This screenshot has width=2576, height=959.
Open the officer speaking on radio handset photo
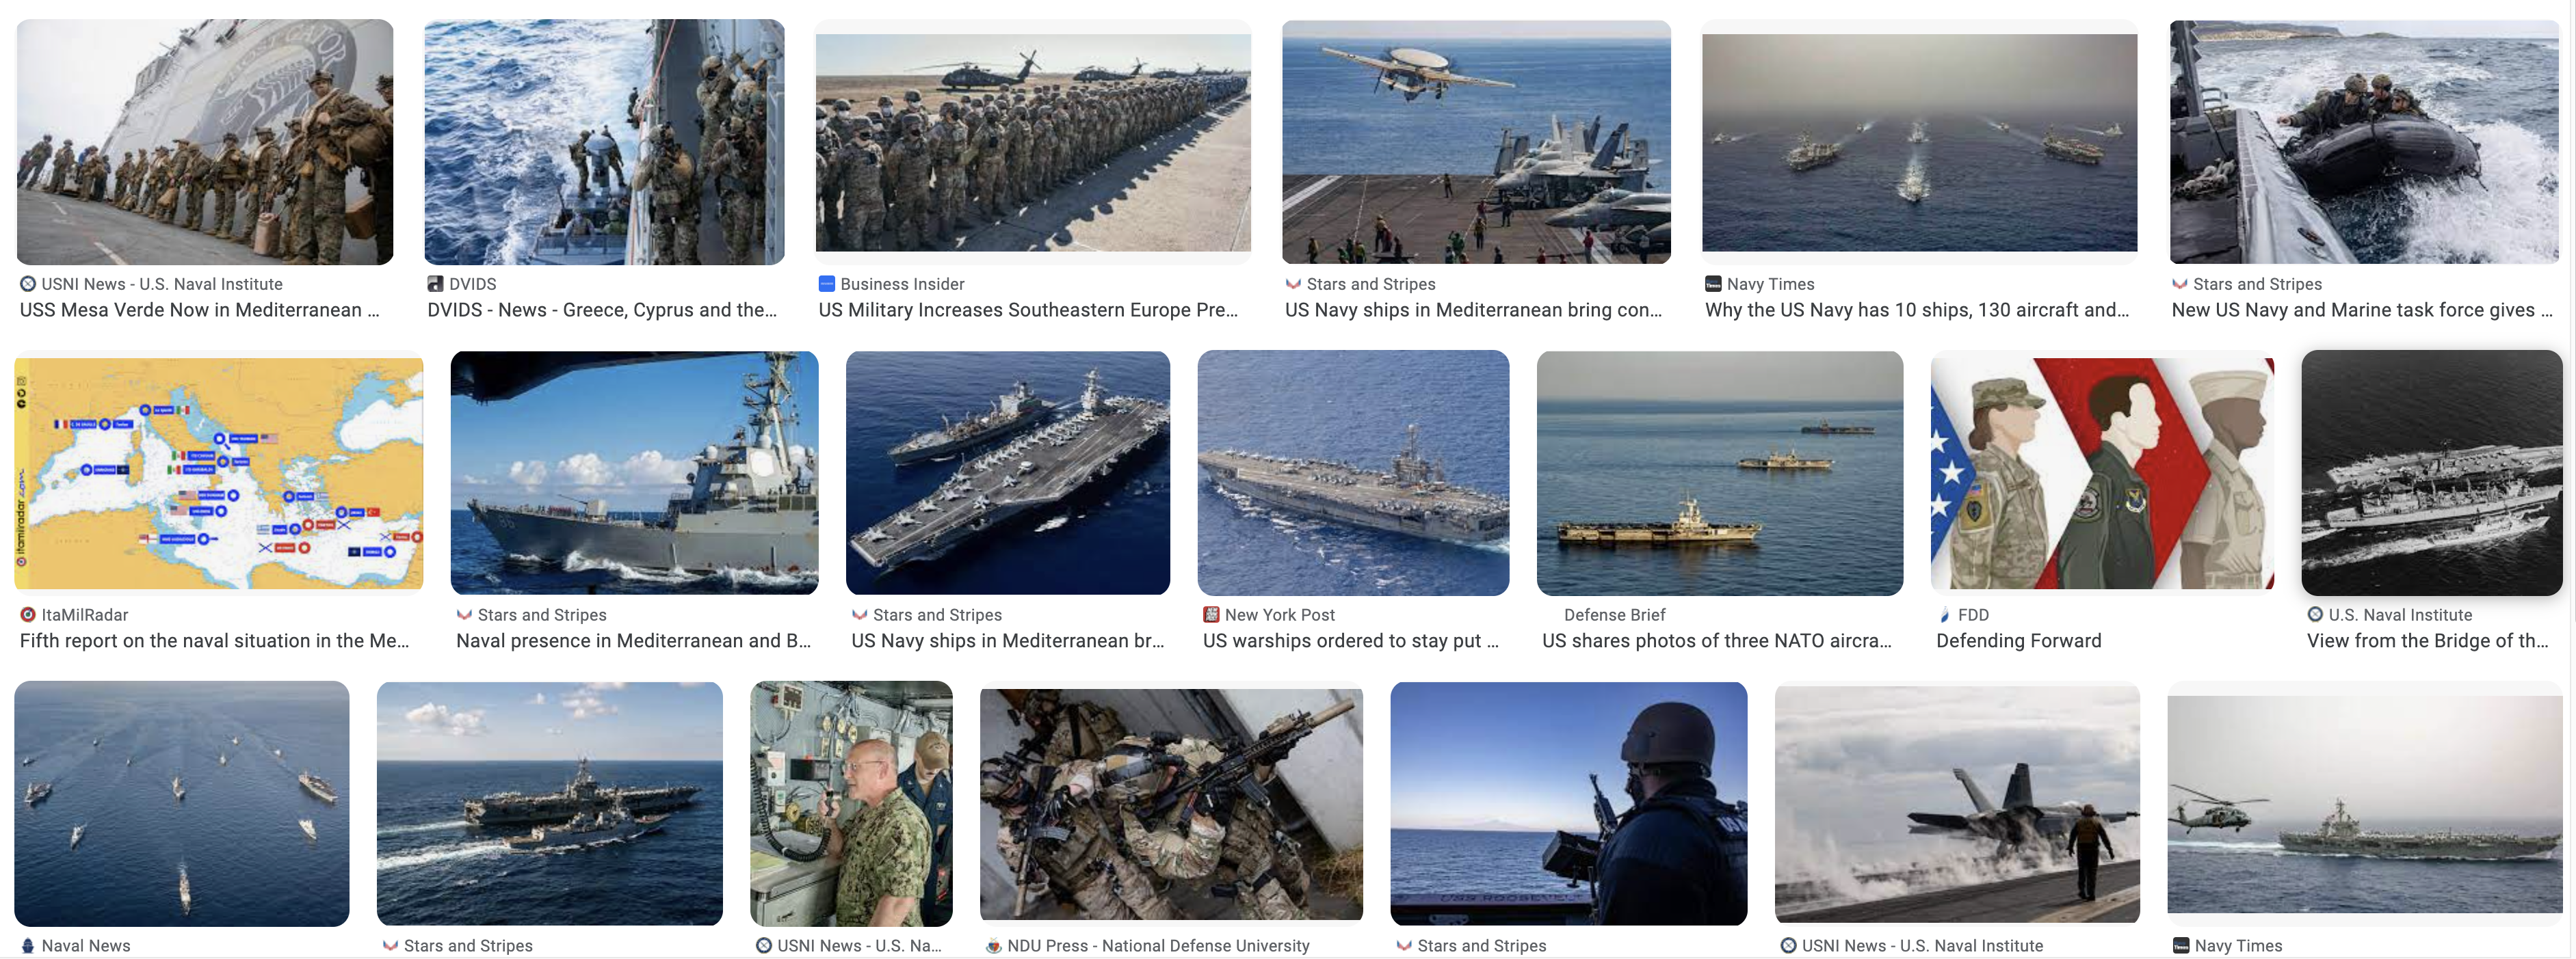851,803
